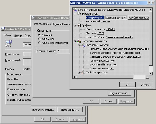Click the vertical scrollbar up arrow
The image size is (156, 124).
pyautogui.click(x=151, y=10)
